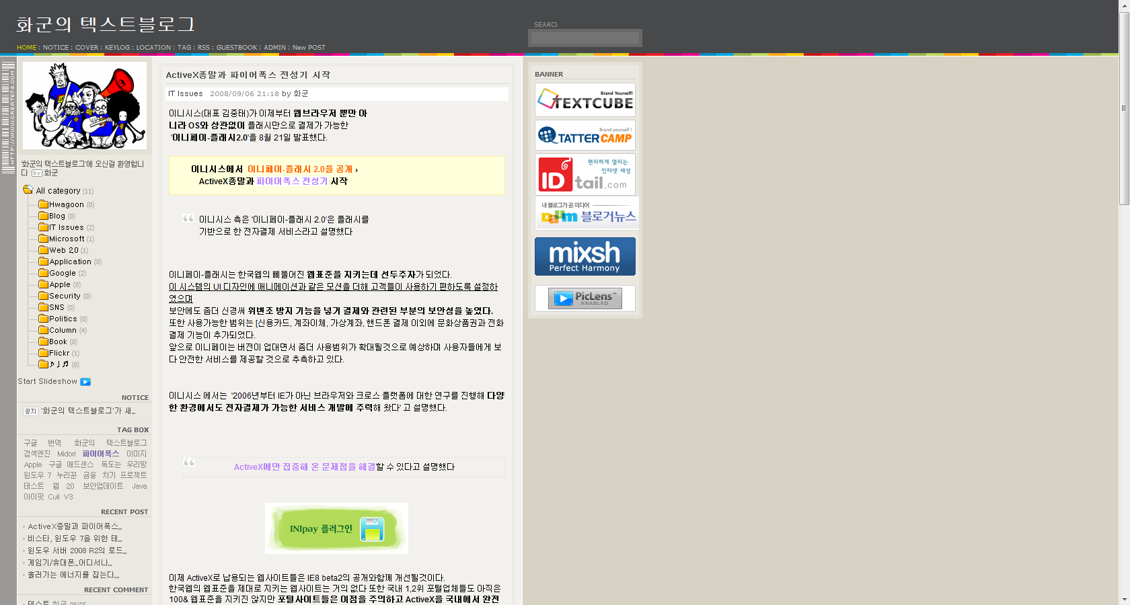Click the Web 2.0 folder icon
The height and width of the screenshot is (605, 1130).
(x=43, y=250)
